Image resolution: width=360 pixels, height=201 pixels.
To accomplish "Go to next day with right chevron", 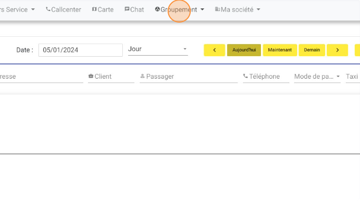I will pos(337,50).
